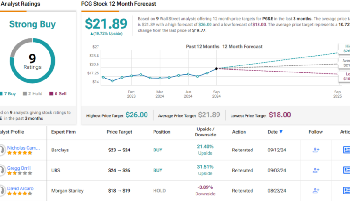Click Gregg Orrill's profile avatar
The height and width of the screenshot is (201, 350).
coord(2,170)
